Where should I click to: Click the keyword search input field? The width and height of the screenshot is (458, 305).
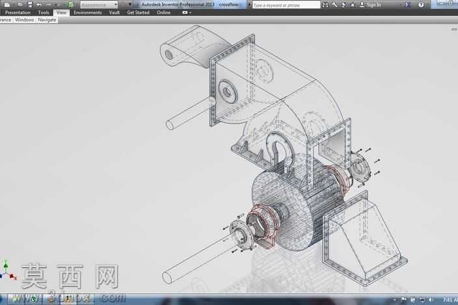[286, 5]
